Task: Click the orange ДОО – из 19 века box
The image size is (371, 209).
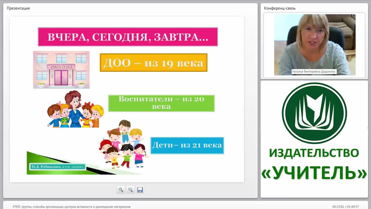Action: point(154,62)
